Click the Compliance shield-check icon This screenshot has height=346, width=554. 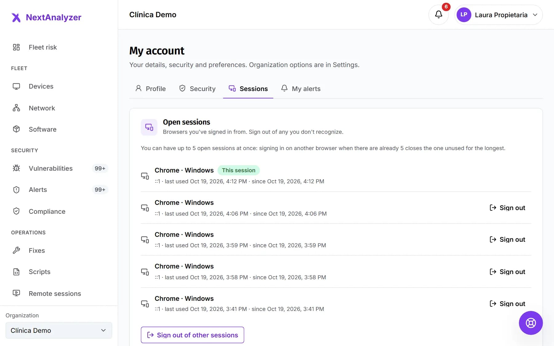(x=16, y=211)
